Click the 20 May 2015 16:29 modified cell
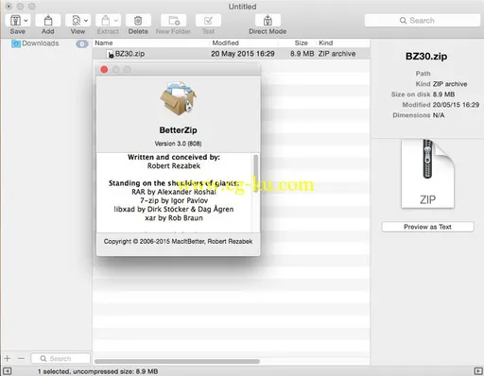484x376 pixels. tap(243, 54)
